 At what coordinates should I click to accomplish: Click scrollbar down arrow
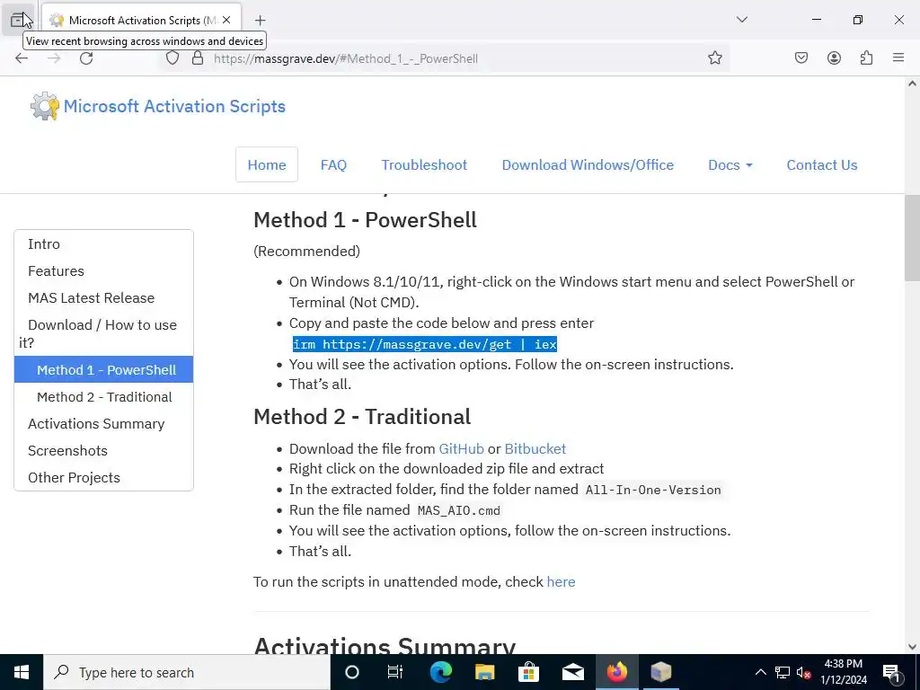tap(912, 647)
